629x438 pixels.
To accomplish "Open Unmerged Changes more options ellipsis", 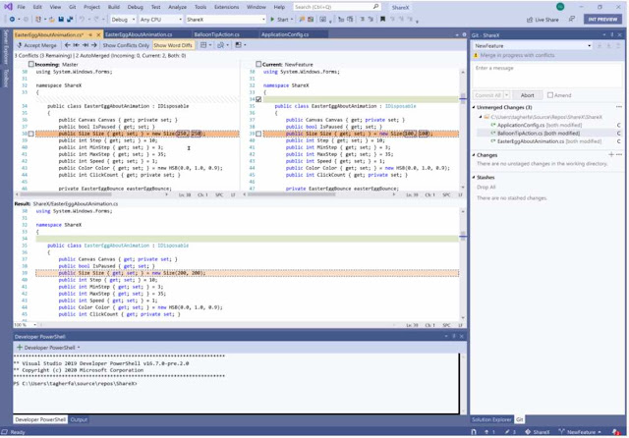I will click(x=619, y=107).
